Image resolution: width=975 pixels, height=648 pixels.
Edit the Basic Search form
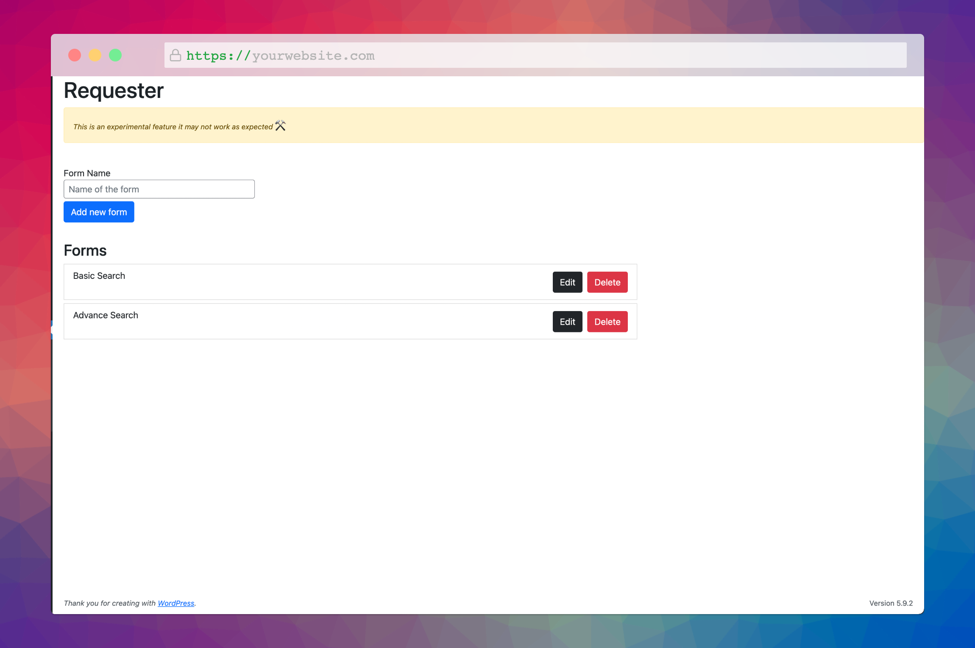point(567,282)
